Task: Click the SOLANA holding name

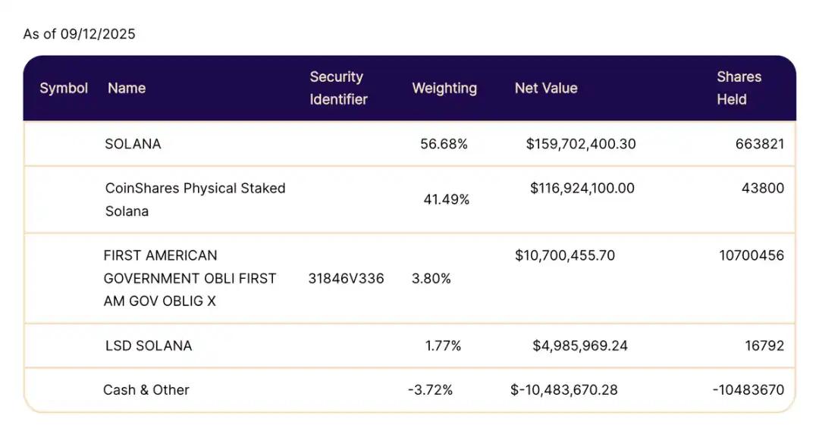Action: [x=133, y=144]
